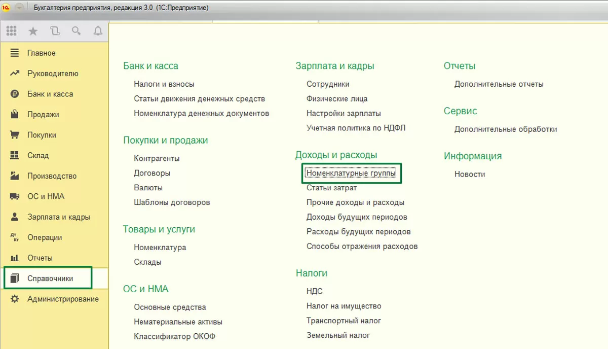Click the gear icon for Администрирование
Viewport: 608px width, 349px height.
point(15,299)
